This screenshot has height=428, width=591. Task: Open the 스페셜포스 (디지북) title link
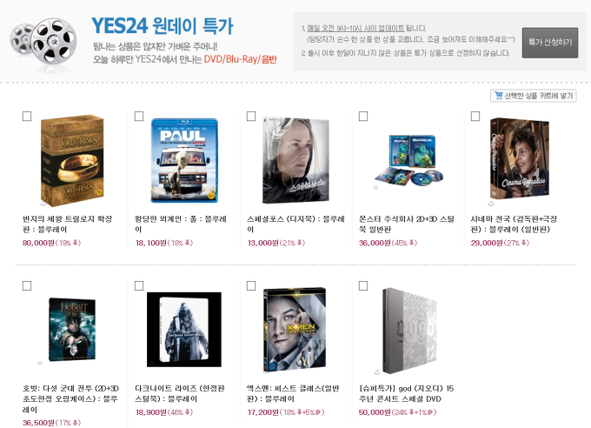coord(295,224)
